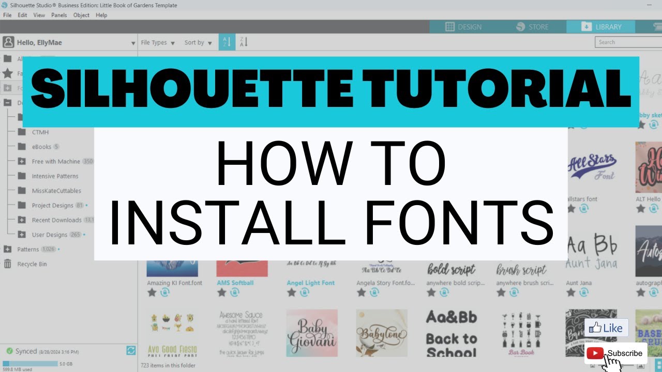Open the Help menu
Image resolution: width=662 pixels, height=372 pixels.
(x=101, y=15)
